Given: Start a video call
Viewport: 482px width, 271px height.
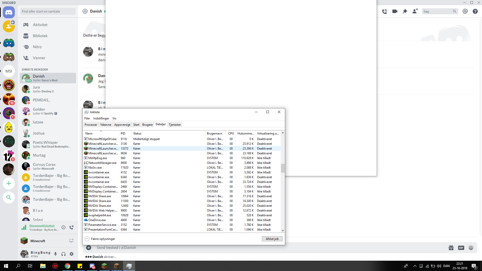Looking at the screenshot, I should pyautogui.click(x=395, y=11).
